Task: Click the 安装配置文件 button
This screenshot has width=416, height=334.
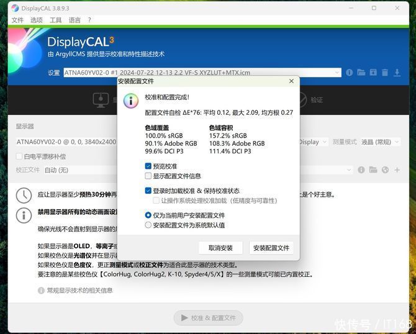Action: (271, 248)
